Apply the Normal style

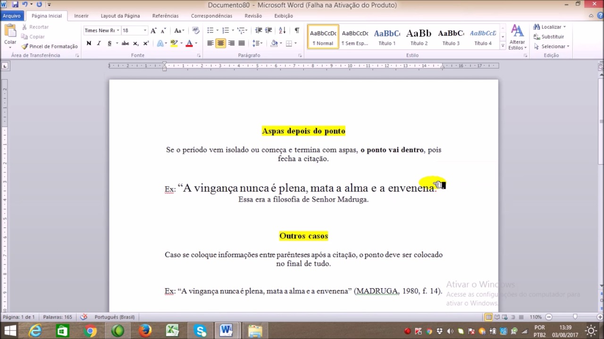click(323, 37)
